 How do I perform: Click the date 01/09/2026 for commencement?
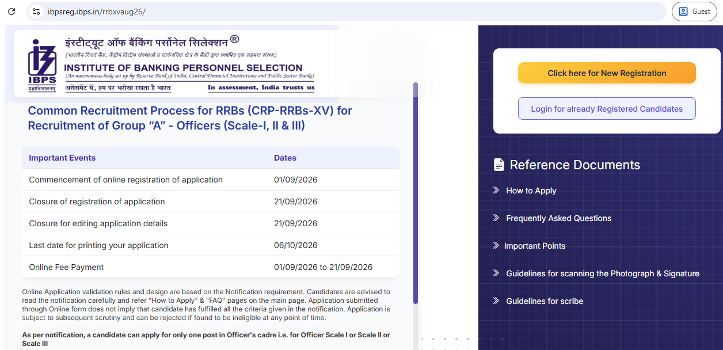pos(296,180)
